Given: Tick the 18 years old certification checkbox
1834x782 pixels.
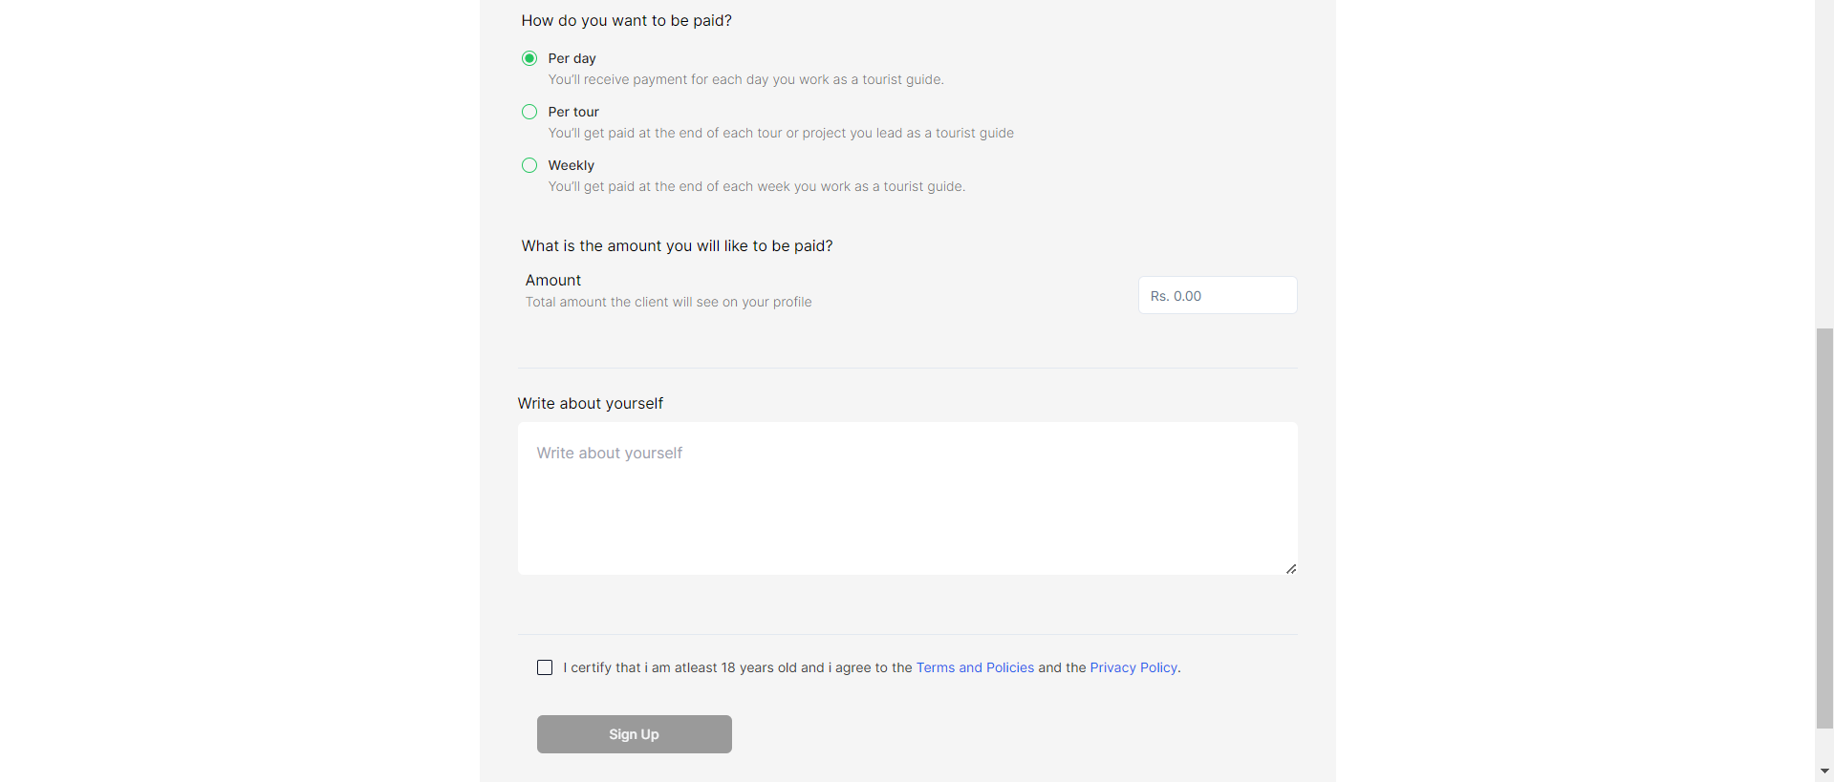Looking at the screenshot, I should pyautogui.click(x=545, y=667).
